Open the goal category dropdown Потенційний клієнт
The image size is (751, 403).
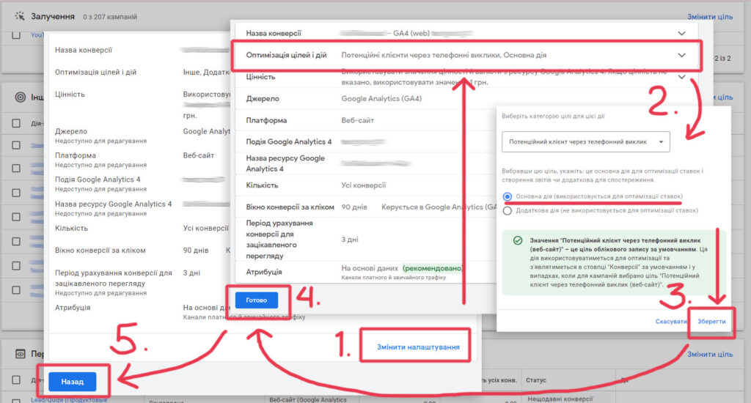[x=585, y=142]
